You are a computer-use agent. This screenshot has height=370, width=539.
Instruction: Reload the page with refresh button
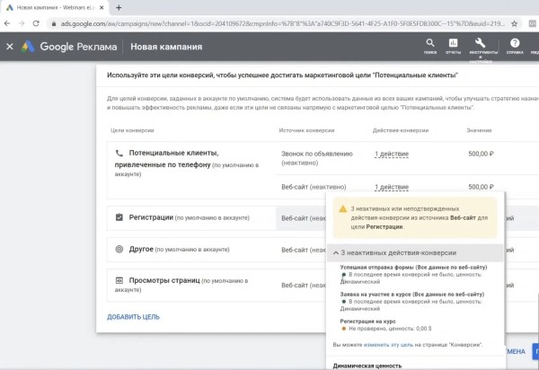[x=45, y=22]
